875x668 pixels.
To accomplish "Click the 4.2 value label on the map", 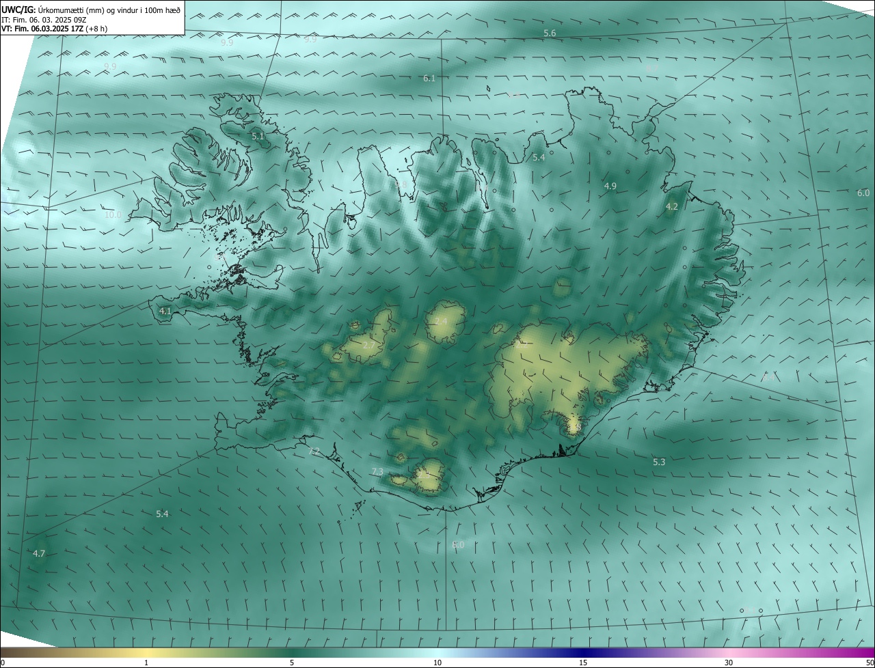I will [x=672, y=206].
